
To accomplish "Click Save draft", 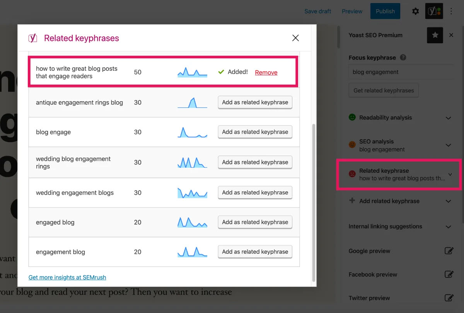I will pos(318,11).
